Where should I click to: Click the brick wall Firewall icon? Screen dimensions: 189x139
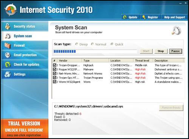click(x=8, y=46)
